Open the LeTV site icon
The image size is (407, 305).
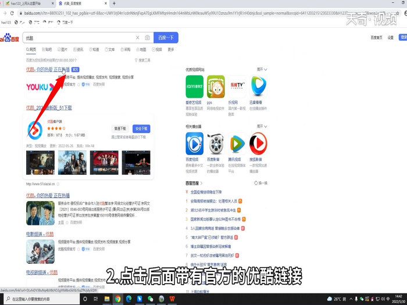237,87
